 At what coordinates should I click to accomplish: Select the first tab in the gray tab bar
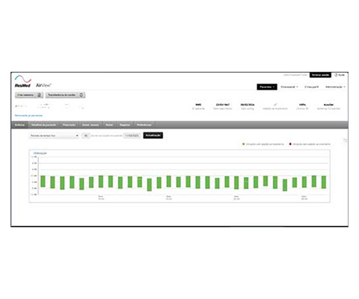coord(19,125)
